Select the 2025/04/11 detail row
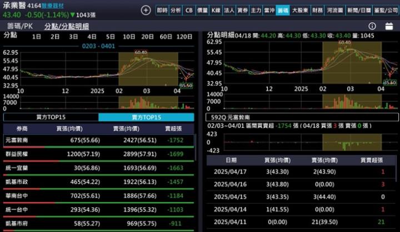The width and height of the screenshot is (400, 232). 302,222
